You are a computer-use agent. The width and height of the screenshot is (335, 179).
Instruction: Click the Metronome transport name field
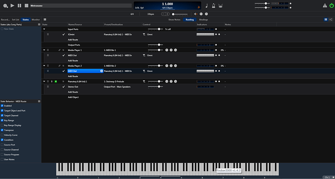click(x=81, y=6)
